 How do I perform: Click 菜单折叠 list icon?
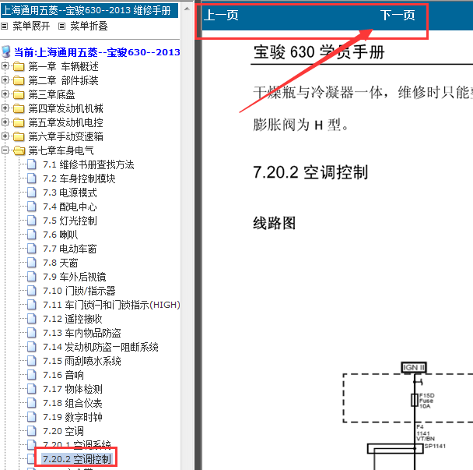[x=61, y=27]
